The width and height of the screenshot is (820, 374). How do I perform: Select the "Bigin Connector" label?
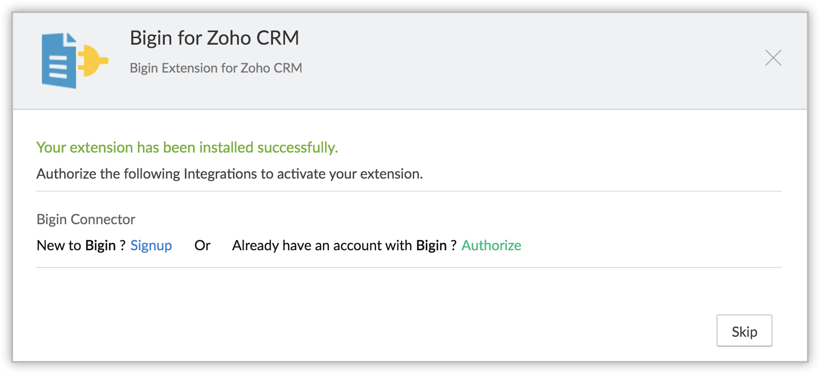tap(86, 219)
